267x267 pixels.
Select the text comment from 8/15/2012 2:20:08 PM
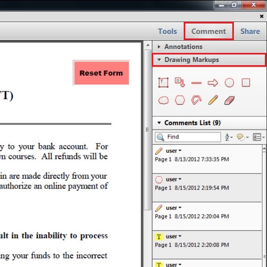click(207, 245)
